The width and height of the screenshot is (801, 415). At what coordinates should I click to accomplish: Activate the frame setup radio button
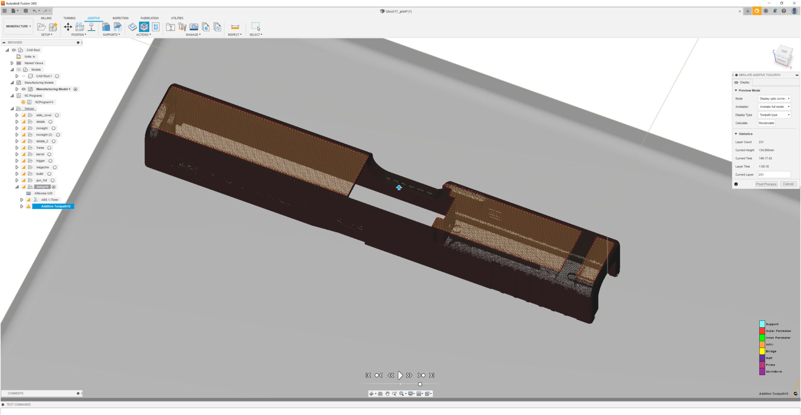pyautogui.click(x=49, y=148)
